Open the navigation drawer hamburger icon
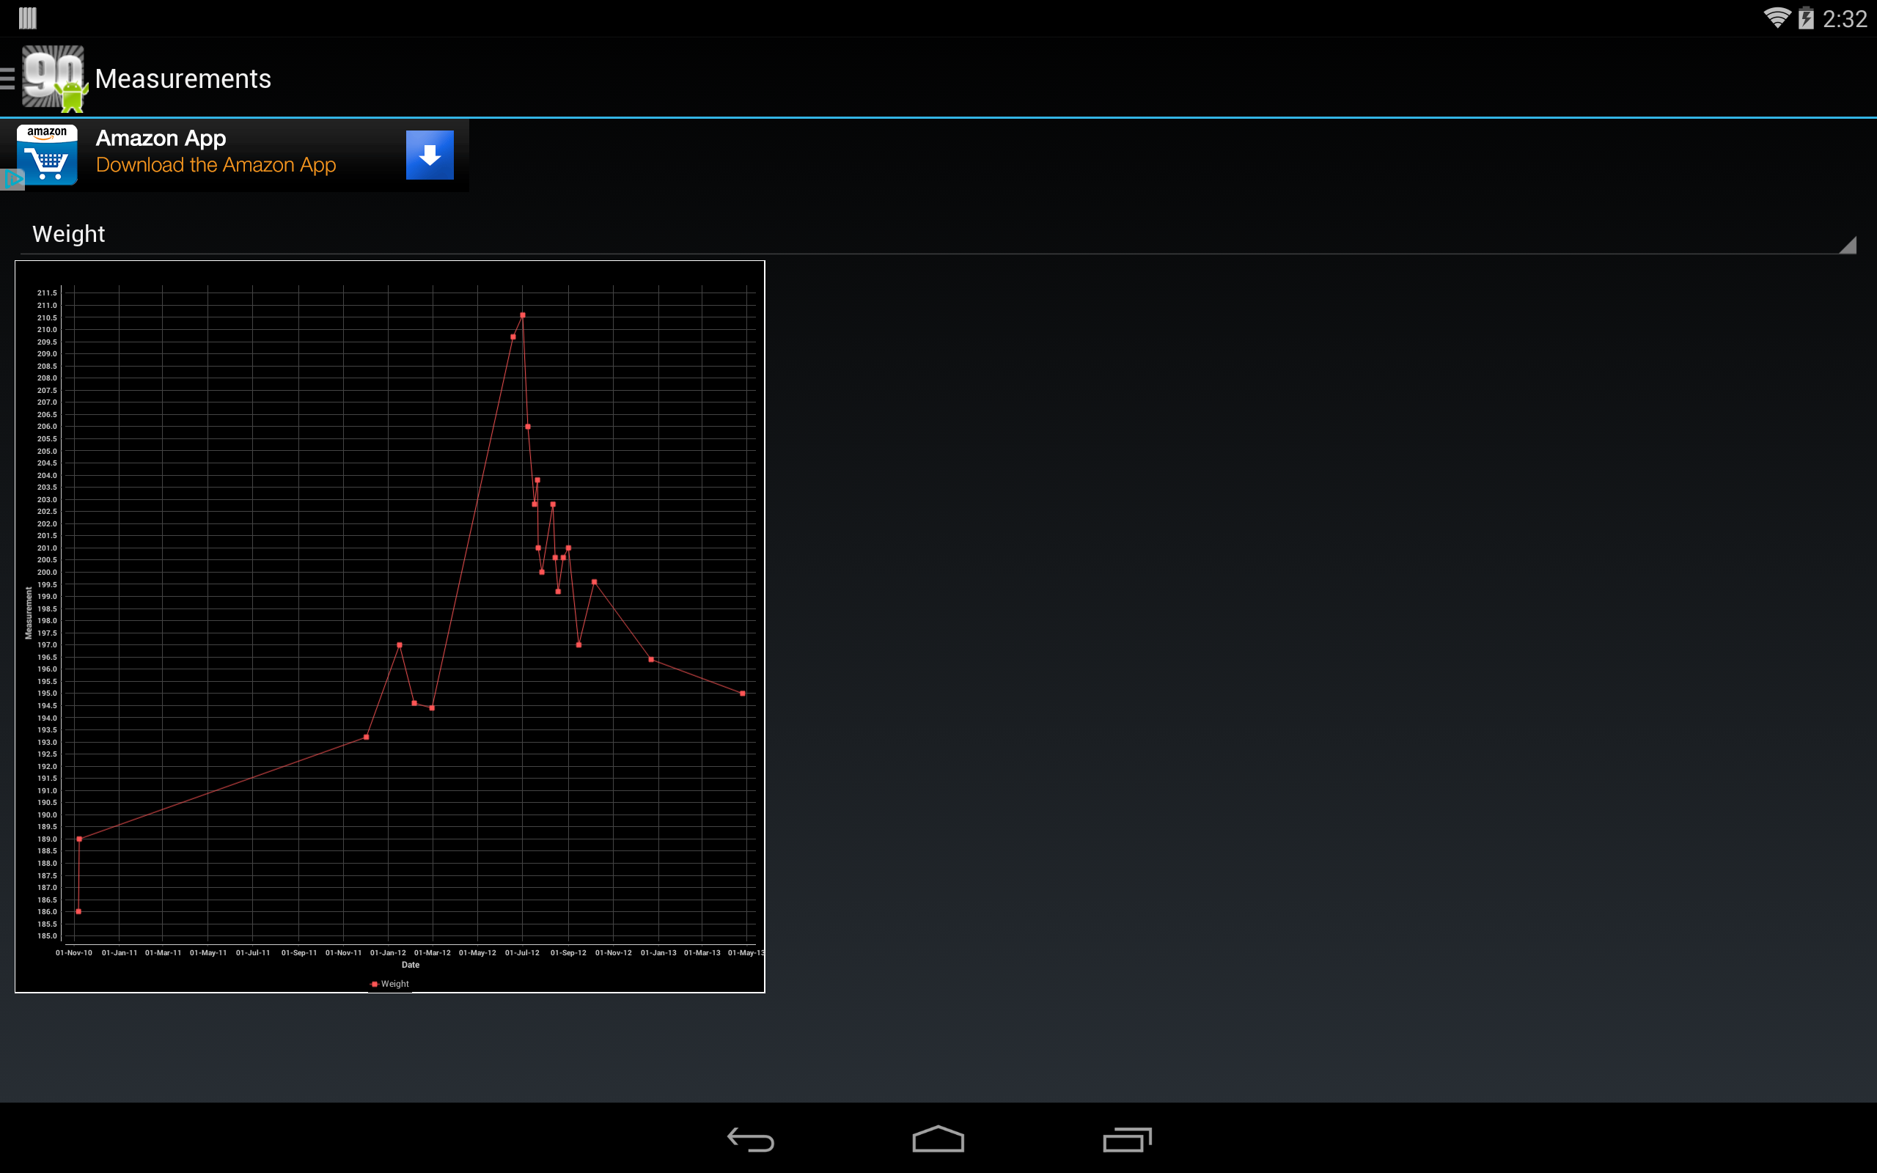 coord(8,78)
